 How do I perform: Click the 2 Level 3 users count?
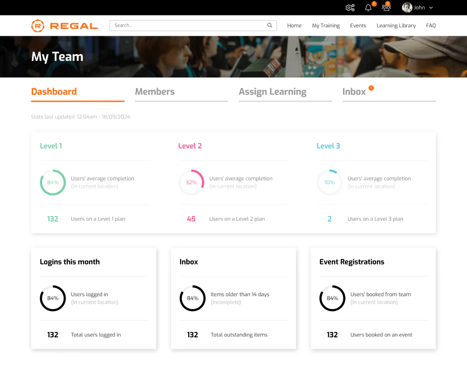[329, 219]
